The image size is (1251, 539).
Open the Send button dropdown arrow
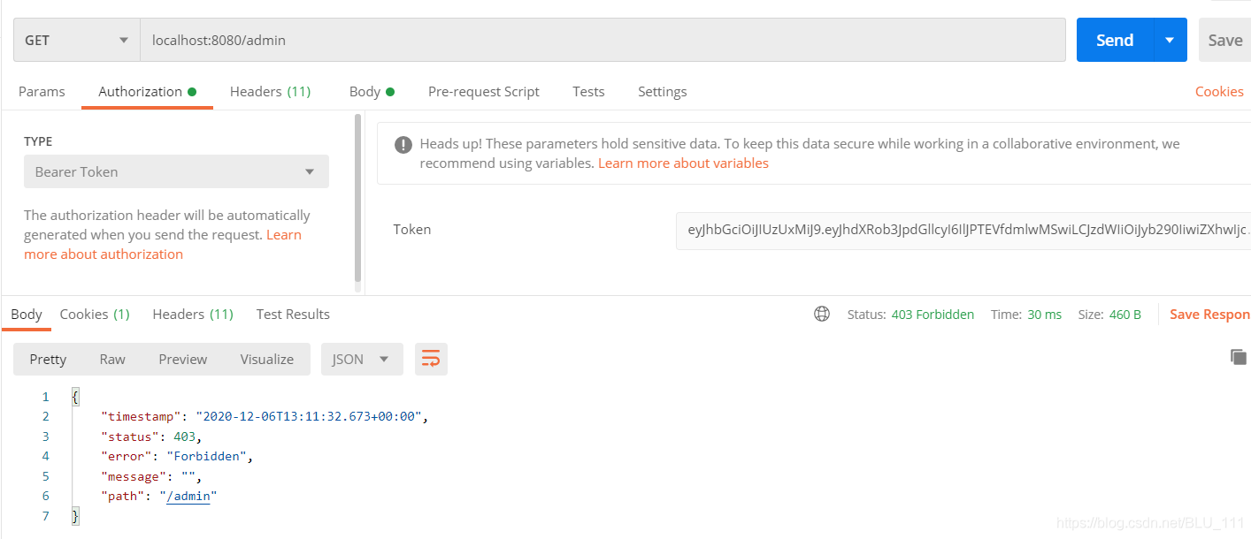click(x=1170, y=40)
